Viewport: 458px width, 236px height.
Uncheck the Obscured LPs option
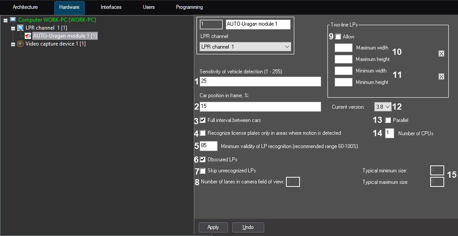(x=203, y=160)
